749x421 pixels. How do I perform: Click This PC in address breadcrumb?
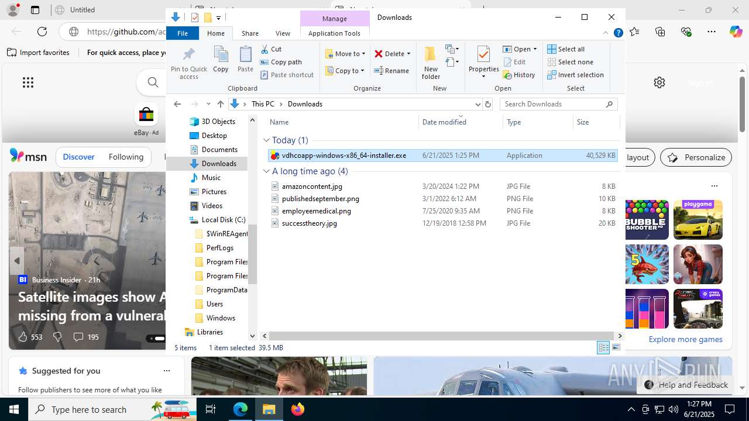263,104
